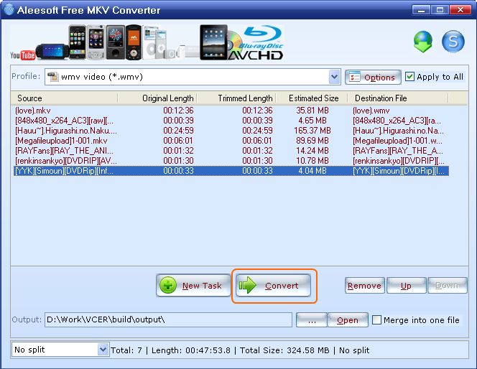Click the 00:24:59 original length cell
The height and width of the screenshot is (369, 477).
coord(178,131)
